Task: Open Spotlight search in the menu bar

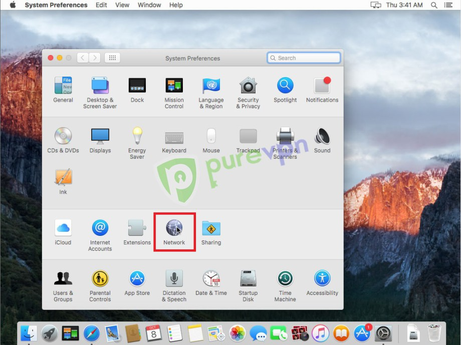Action: tap(434, 5)
